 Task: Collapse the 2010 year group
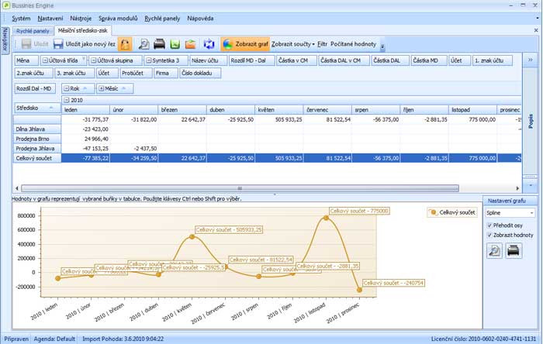point(65,100)
